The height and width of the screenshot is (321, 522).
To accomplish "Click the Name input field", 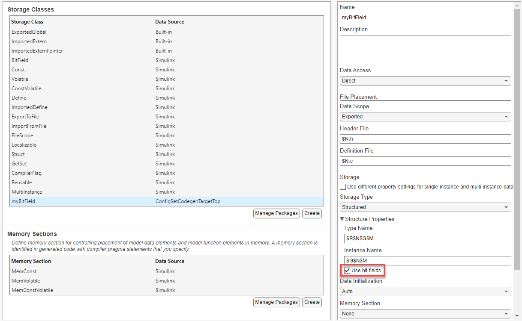I will point(425,18).
